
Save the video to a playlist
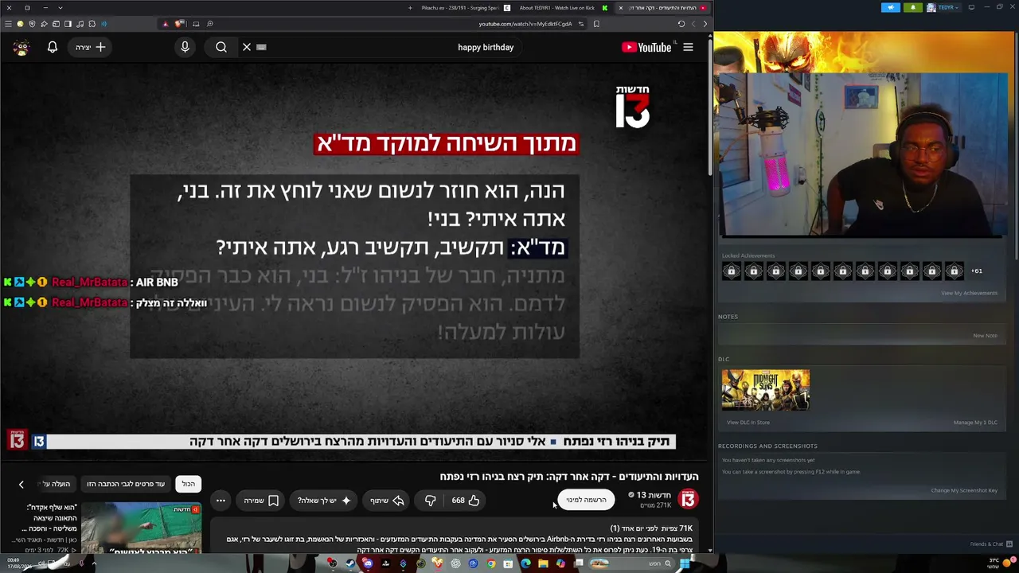(x=260, y=501)
